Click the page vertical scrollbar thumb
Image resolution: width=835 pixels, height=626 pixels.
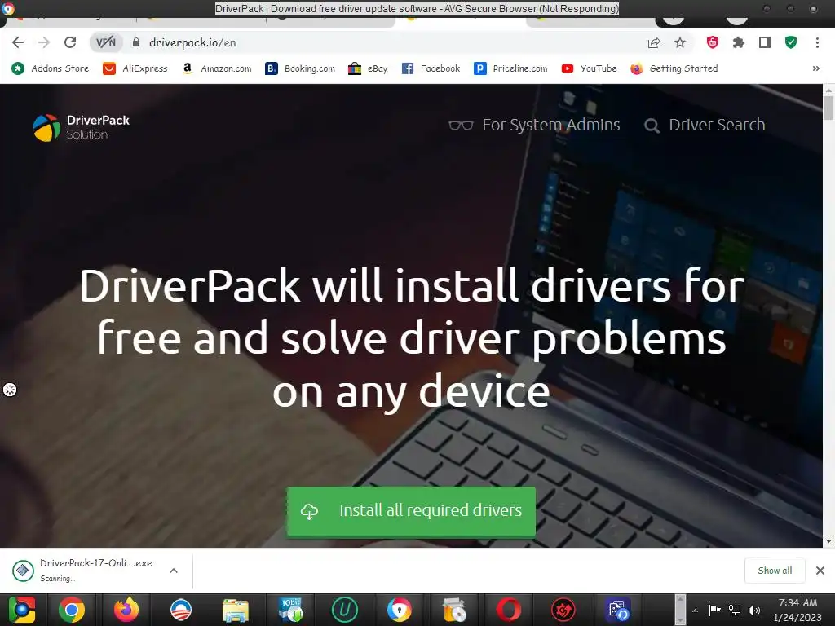pyautogui.click(x=828, y=108)
